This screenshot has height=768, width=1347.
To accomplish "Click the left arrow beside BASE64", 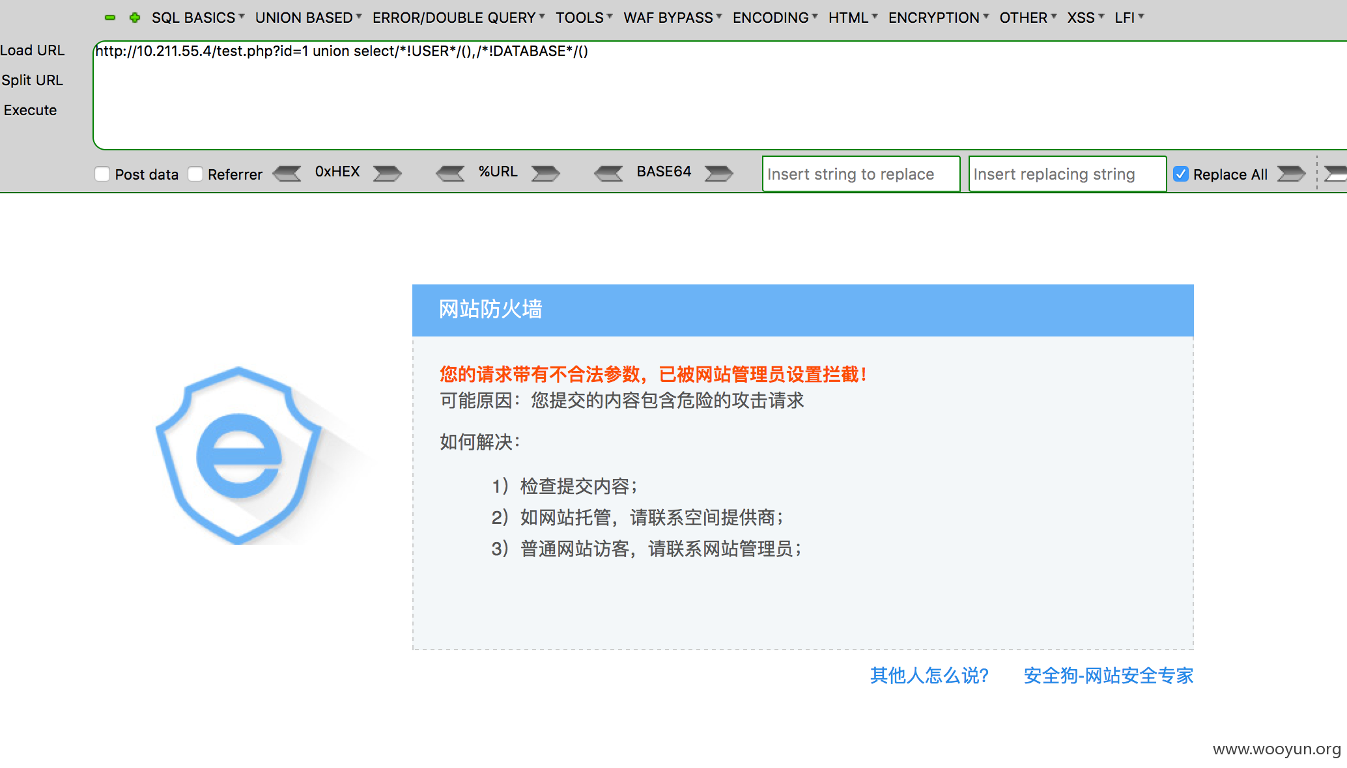I will coord(609,173).
